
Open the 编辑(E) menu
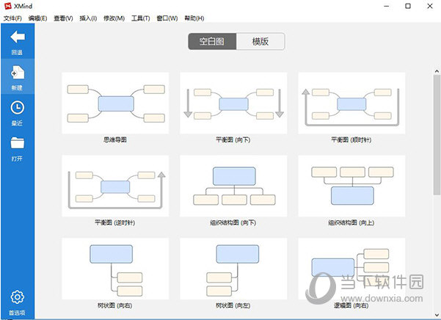point(37,18)
